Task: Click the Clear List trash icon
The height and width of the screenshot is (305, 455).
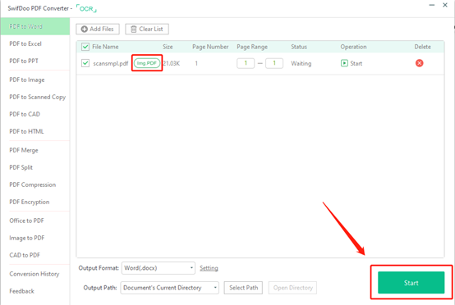Action: coord(134,29)
